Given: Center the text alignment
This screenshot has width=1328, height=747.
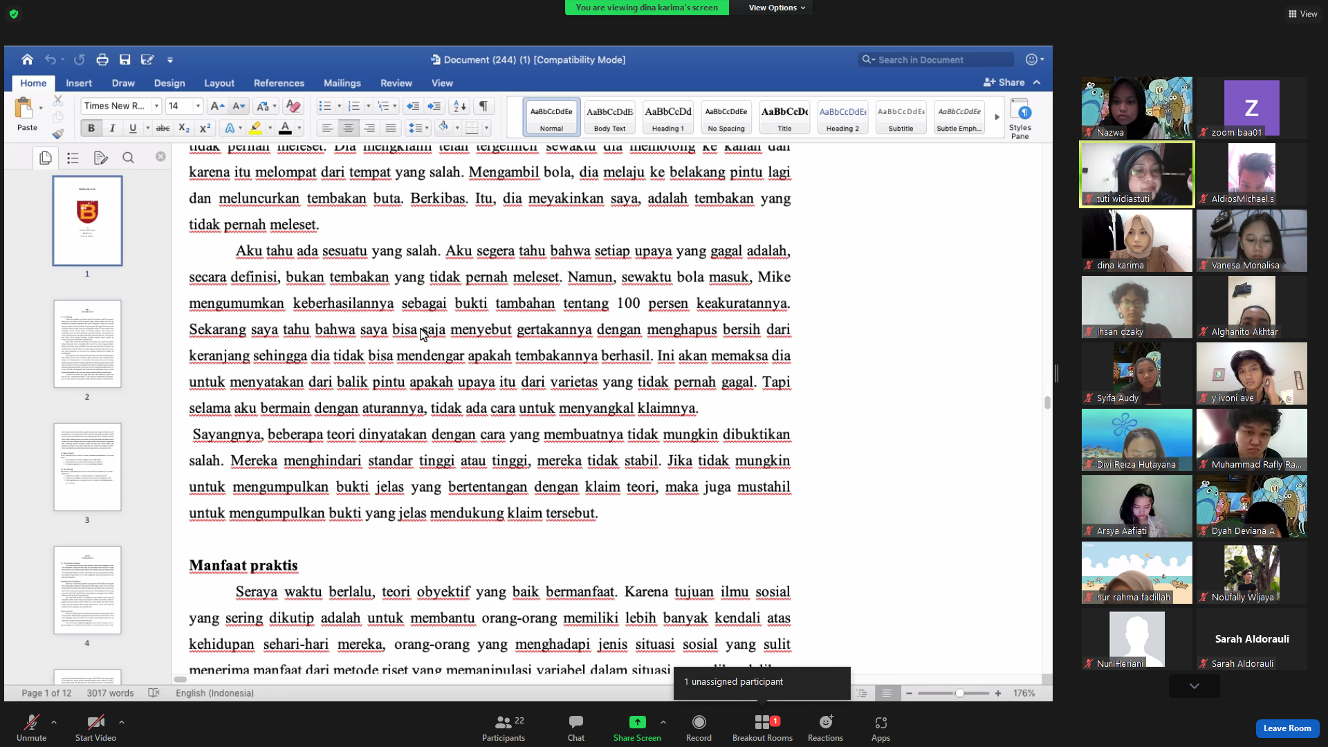Looking at the screenshot, I should coord(349,128).
